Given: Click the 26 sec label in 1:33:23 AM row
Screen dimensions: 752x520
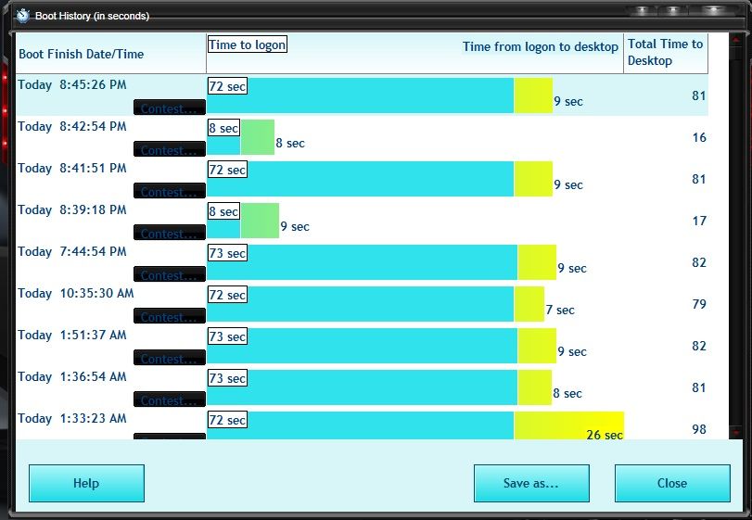Looking at the screenshot, I should point(605,435).
